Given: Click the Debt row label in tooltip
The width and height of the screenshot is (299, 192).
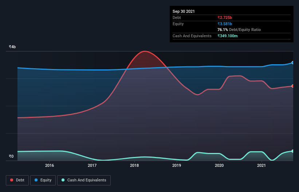Looking at the screenshot, I should tap(177, 18).
